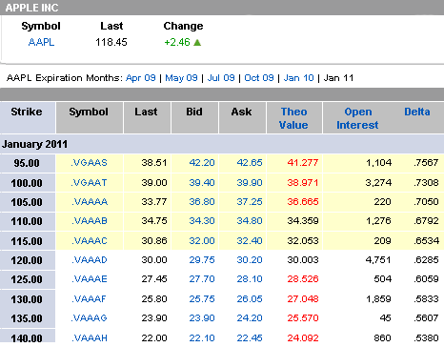Viewport: 444px width, 347px height.
Task: Click bid price 36.80 for 105.00 strike
Action: [202, 202]
